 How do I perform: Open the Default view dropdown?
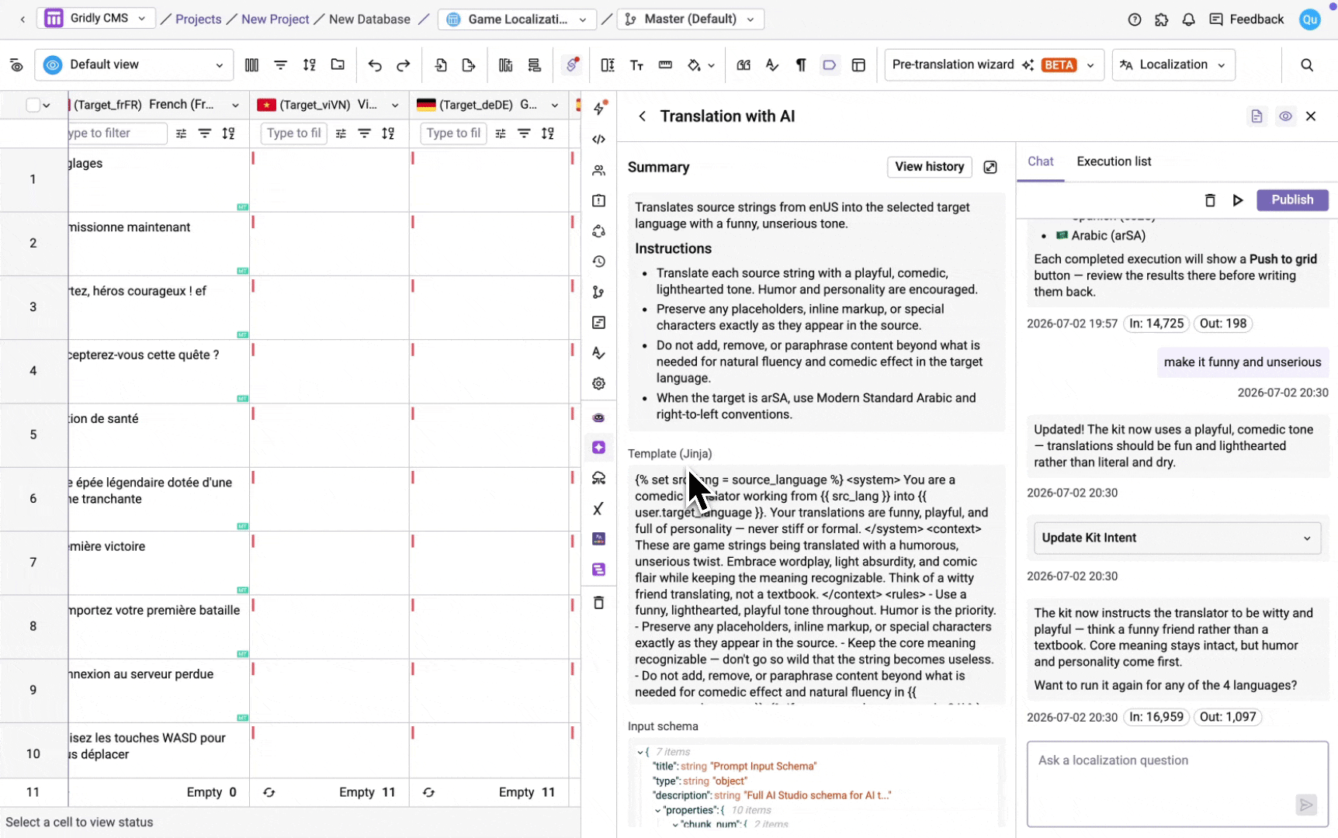[134, 65]
